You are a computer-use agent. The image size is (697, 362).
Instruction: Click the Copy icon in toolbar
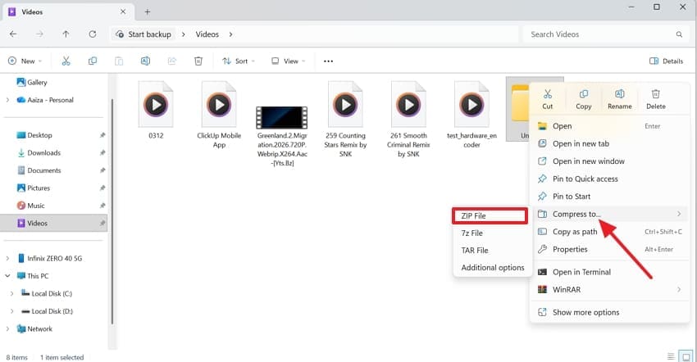click(x=93, y=61)
